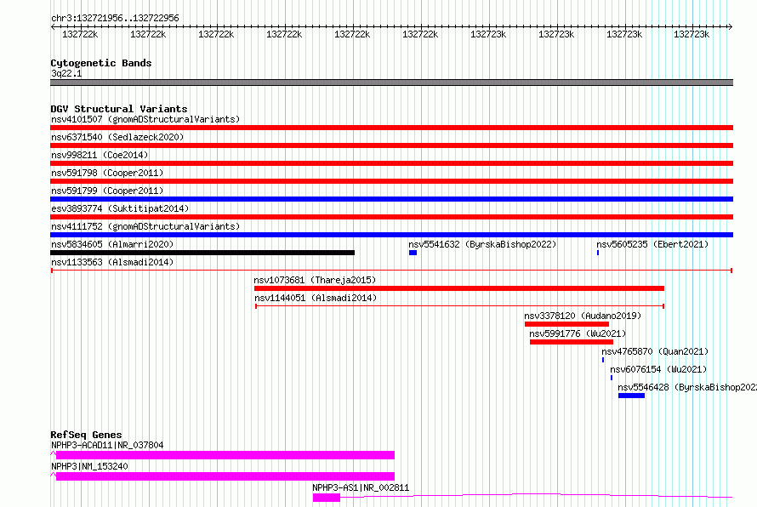Click the RefSeq Genes track title
The height and width of the screenshot is (507, 757).
(x=86, y=435)
